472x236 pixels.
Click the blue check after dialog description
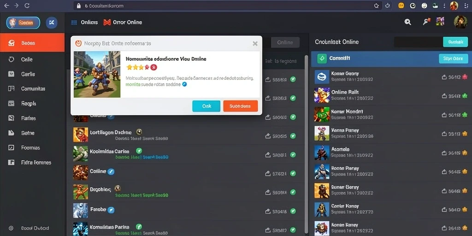click(184, 84)
